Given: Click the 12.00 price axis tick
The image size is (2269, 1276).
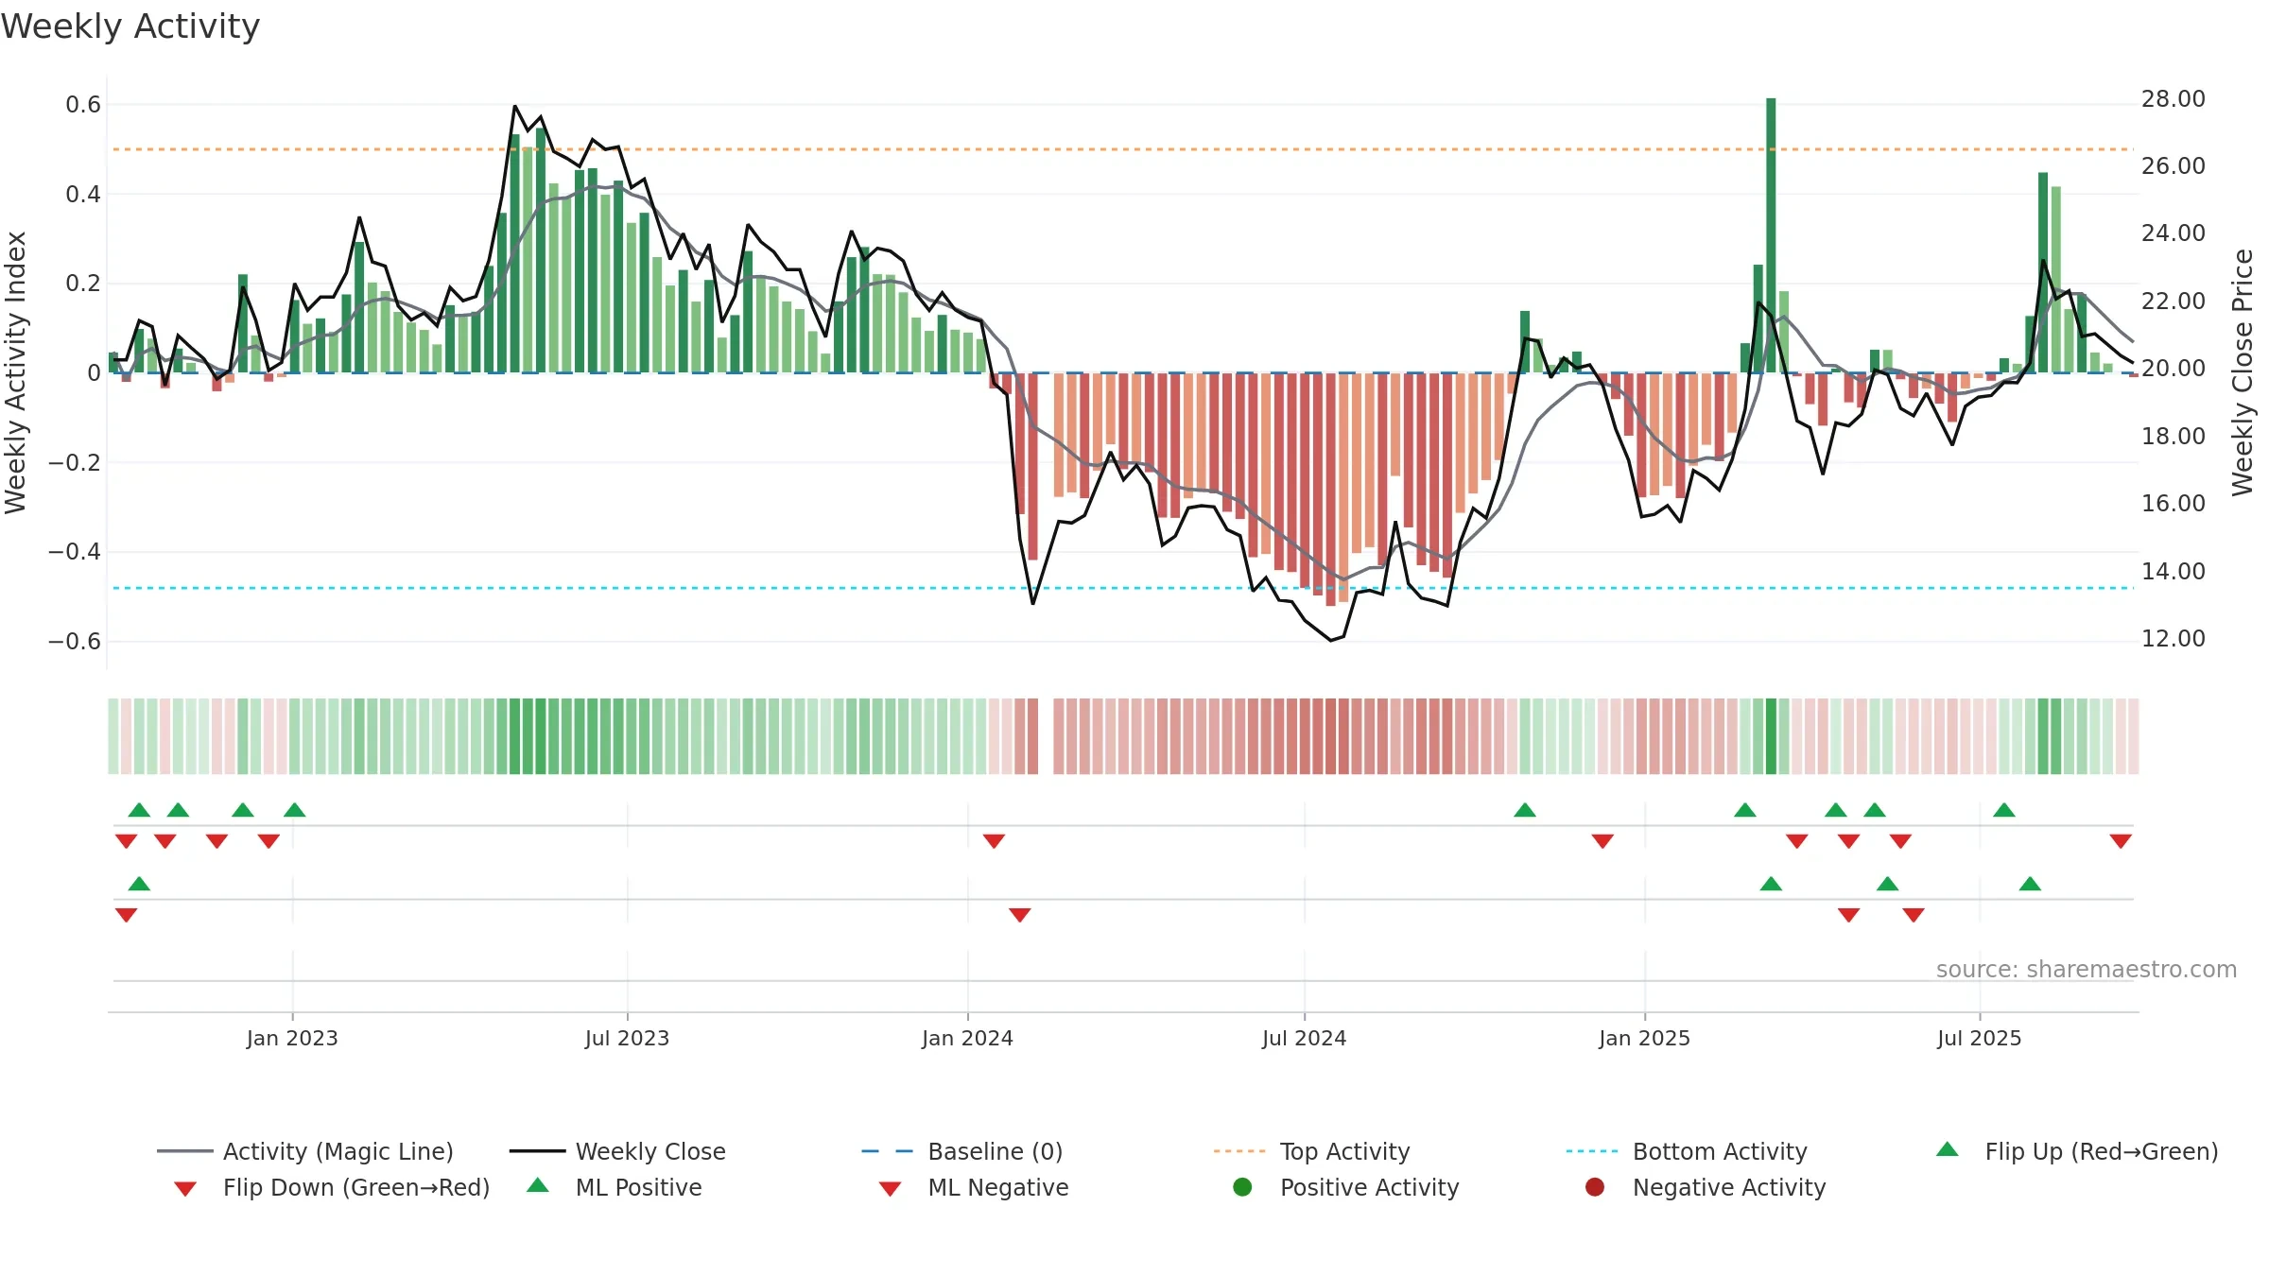Looking at the screenshot, I should pos(2173,639).
